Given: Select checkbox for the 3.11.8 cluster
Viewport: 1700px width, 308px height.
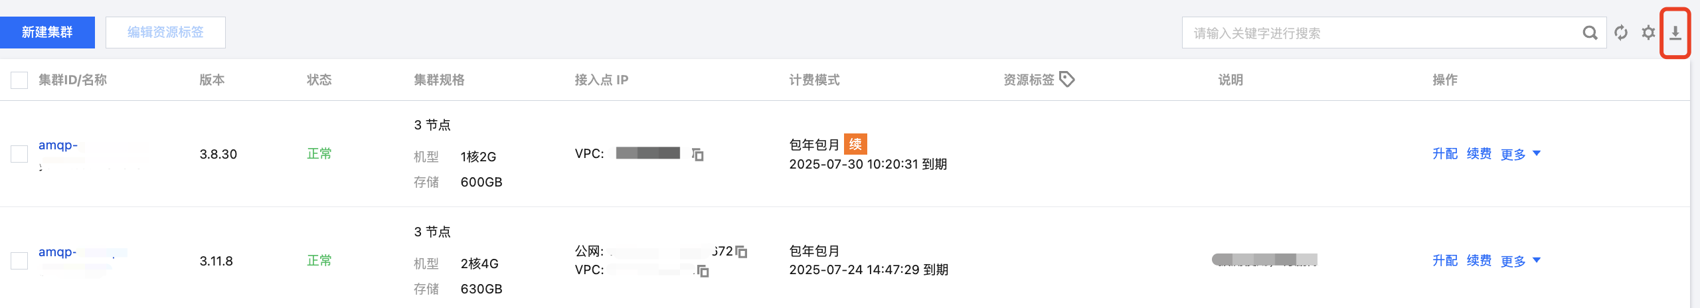Looking at the screenshot, I should pos(19,261).
